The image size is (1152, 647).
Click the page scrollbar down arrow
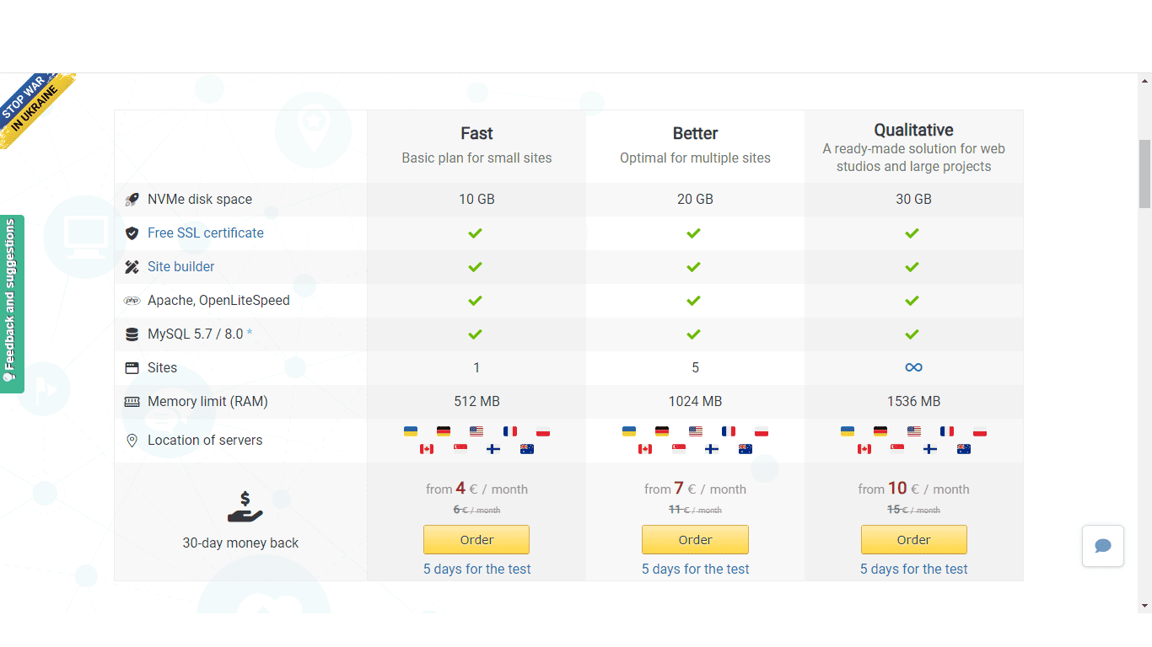click(x=1144, y=606)
